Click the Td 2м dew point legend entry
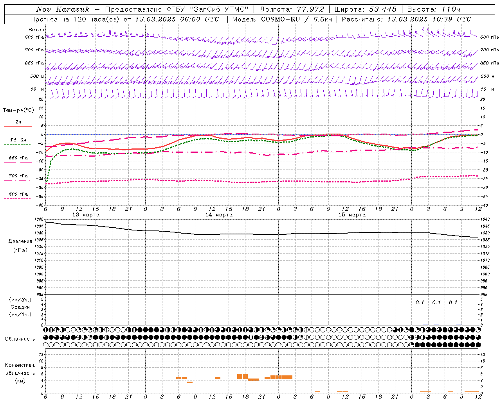501x400 pixels. click(18, 140)
